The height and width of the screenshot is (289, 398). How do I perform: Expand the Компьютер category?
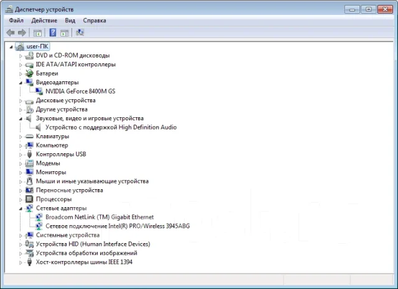pyautogui.click(x=21, y=146)
